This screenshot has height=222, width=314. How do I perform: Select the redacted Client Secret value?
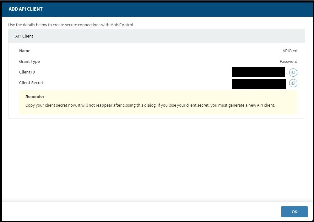[259, 83]
